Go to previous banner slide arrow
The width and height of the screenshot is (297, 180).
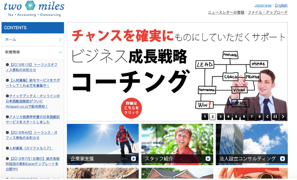pos(267,117)
